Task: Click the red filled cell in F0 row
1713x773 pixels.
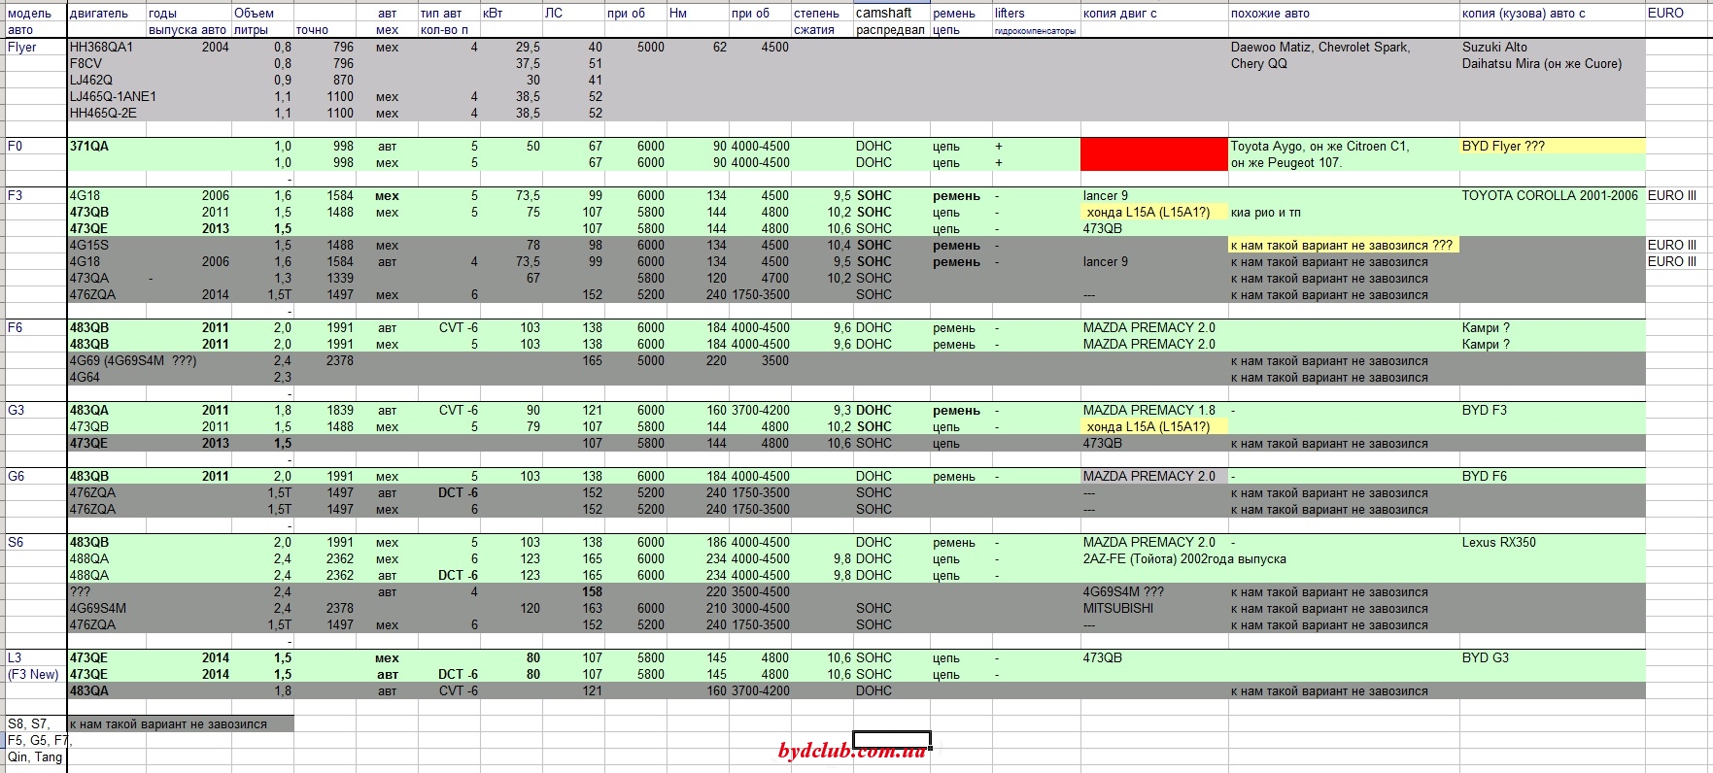Action: tap(1153, 154)
